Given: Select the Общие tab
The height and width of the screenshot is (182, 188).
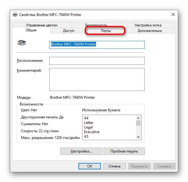Looking at the screenshot, I should pyautogui.click(x=31, y=30).
